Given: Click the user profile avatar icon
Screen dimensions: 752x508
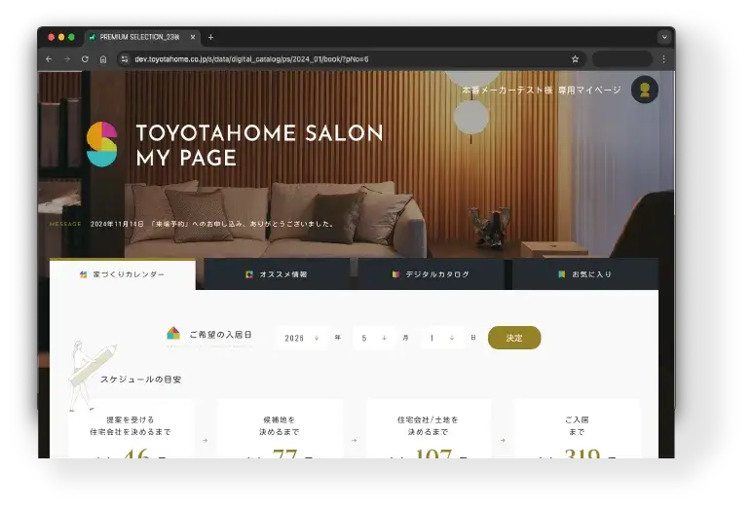Looking at the screenshot, I should pos(644,90).
